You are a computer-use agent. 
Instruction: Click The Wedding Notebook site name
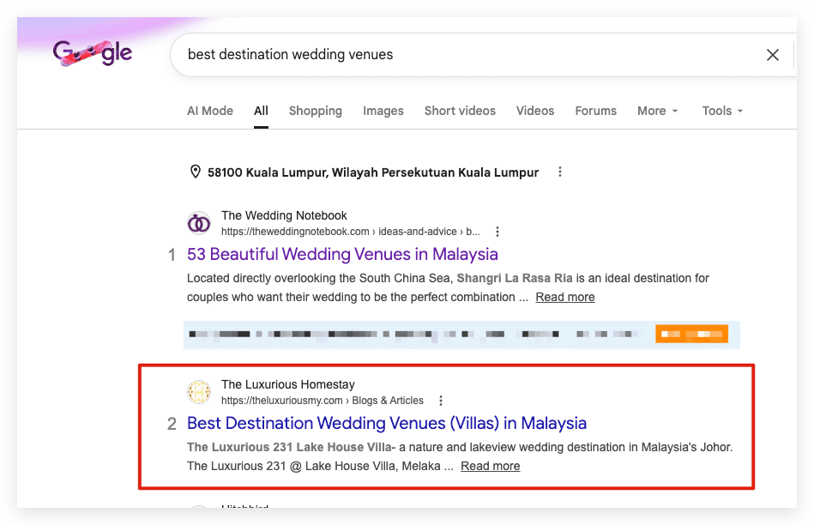tap(284, 215)
